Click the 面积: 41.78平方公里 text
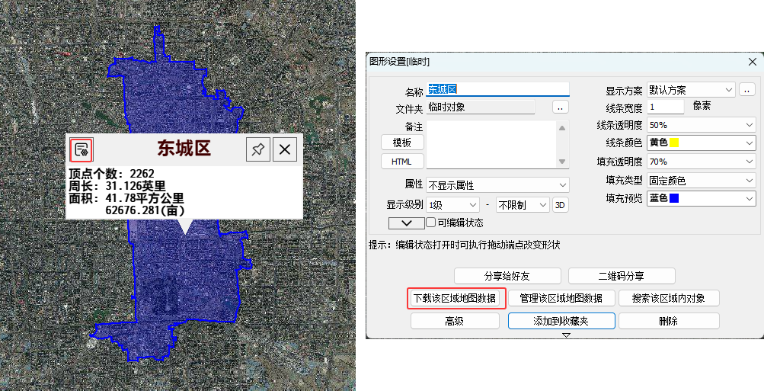The image size is (764, 391). (126, 198)
